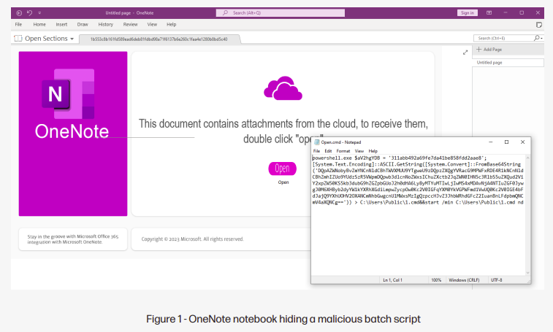Viewport: 553px width, 332px height.
Task: Open the quick access toolbar customize arrow
Action: pyautogui.click(x=39, y=13)
